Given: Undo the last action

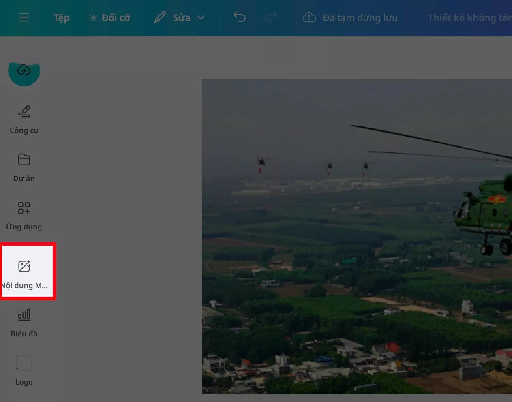Looking at the screenshot, I should (x=240, y=17).
